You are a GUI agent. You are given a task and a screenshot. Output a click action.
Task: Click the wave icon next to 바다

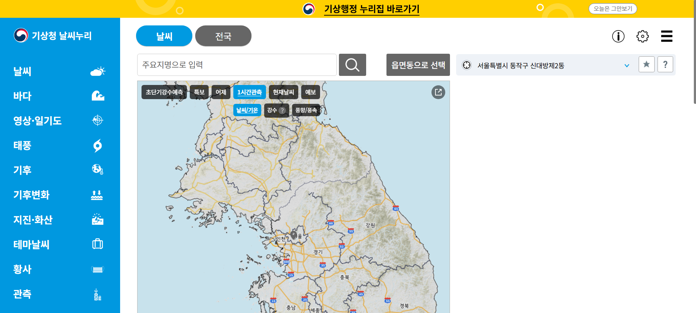pyautogui.click(x=98, y=96)
